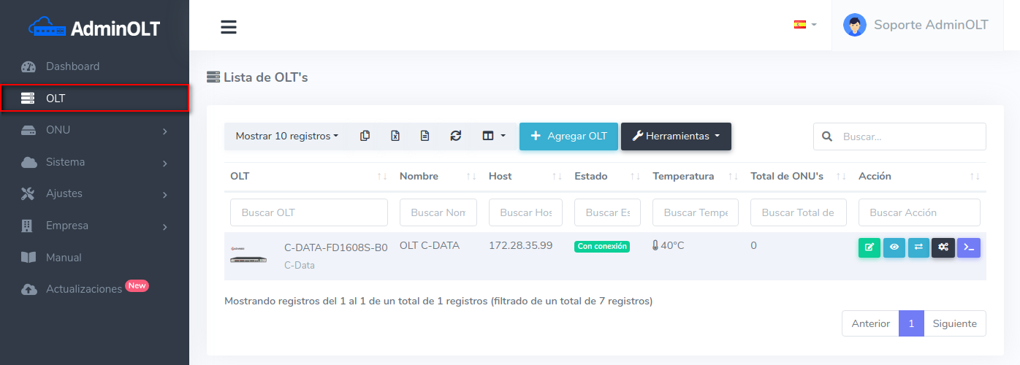Open the terminal console action icon
This screenshot has height=365, width=1020.
pos(968,247)
